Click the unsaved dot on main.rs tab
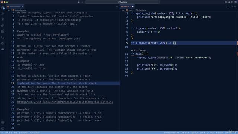 tap(133, 7)
